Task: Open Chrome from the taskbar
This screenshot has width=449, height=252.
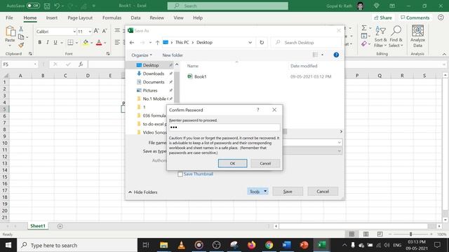Action: (x=269, y=245)
